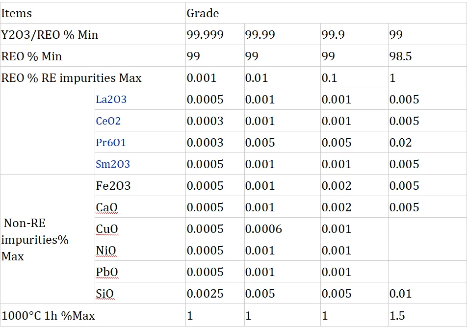Screen dimensions: 468x328
Task: Click the 0.0025 value cell
Action: (205, 294)
